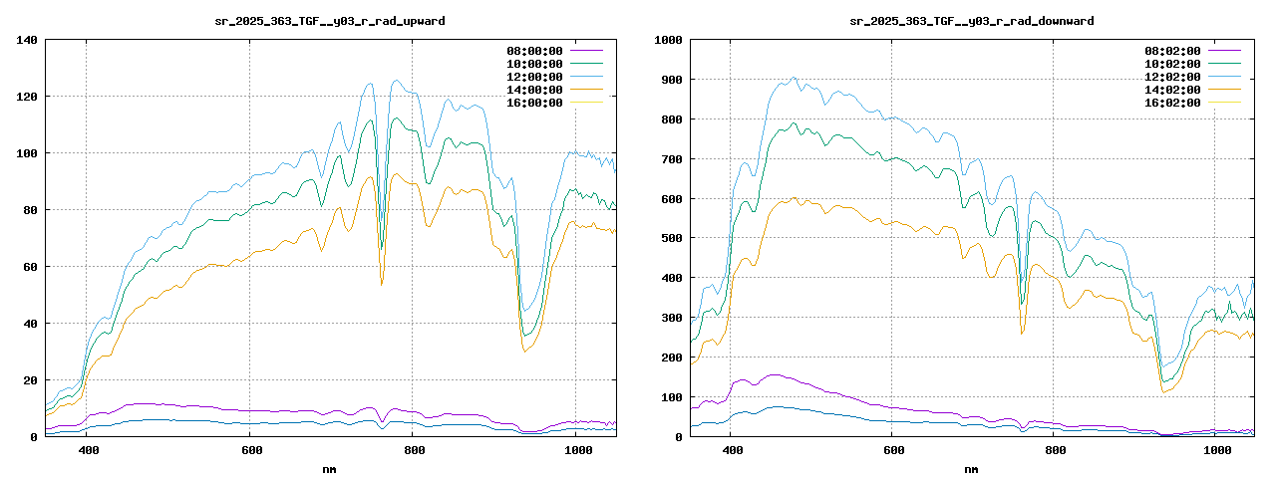Click the 08:02:00 legend entry in downward chart
Screen dimensions: 1276x478
point(1171,51)
